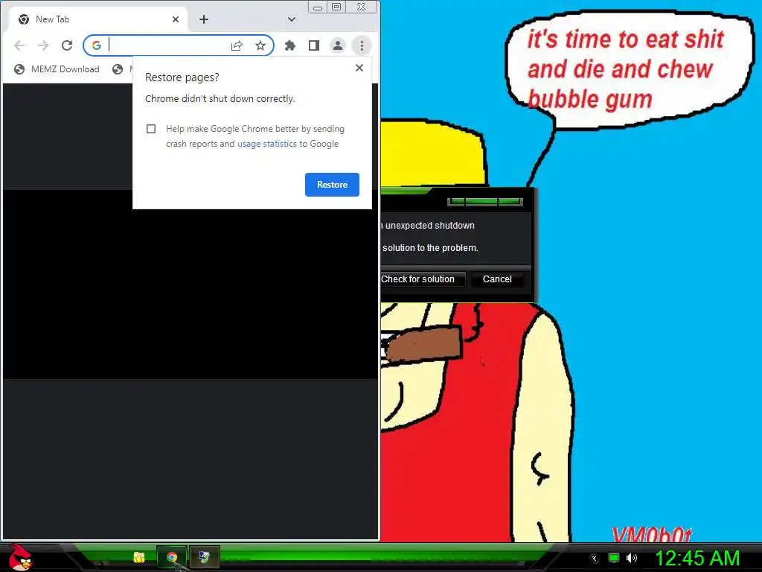
Task: Expand the tab search chevron
Action: click(292, 19)
